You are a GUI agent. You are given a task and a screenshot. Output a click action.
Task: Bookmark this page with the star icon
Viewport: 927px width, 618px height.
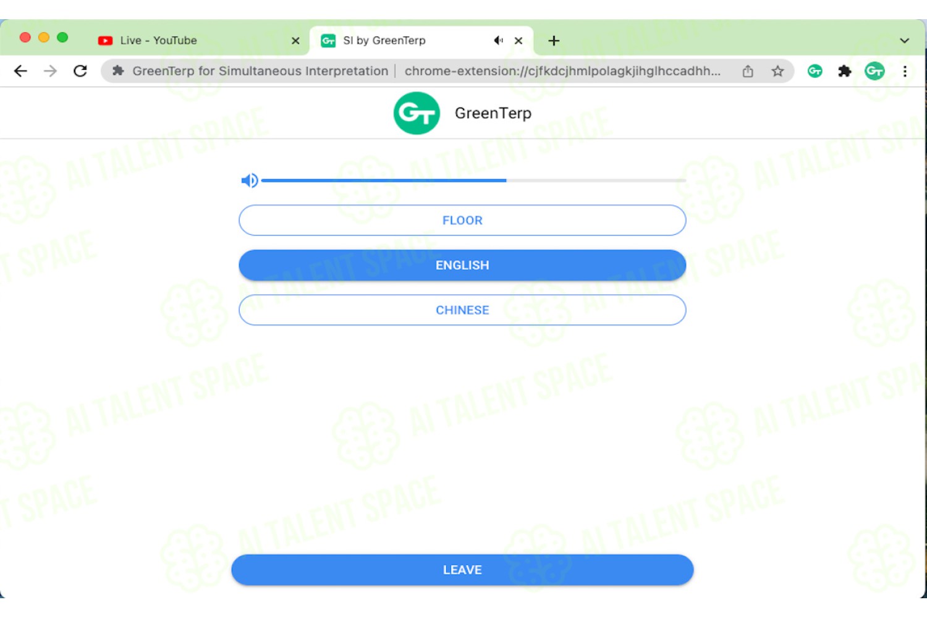click(777, 71)
